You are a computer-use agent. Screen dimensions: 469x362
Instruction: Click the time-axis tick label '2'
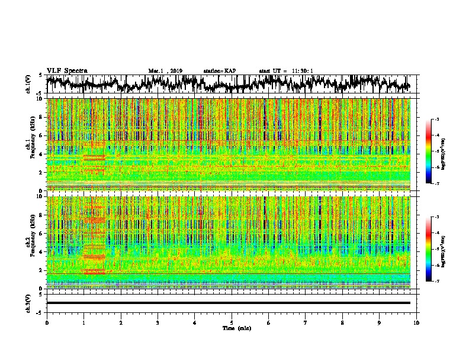(x=121, y=323)
